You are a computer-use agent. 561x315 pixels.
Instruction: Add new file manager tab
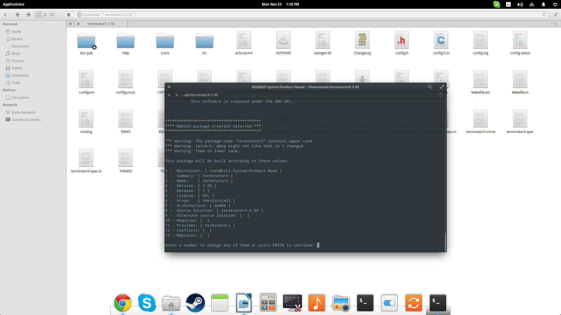click(x=70, y=24)
